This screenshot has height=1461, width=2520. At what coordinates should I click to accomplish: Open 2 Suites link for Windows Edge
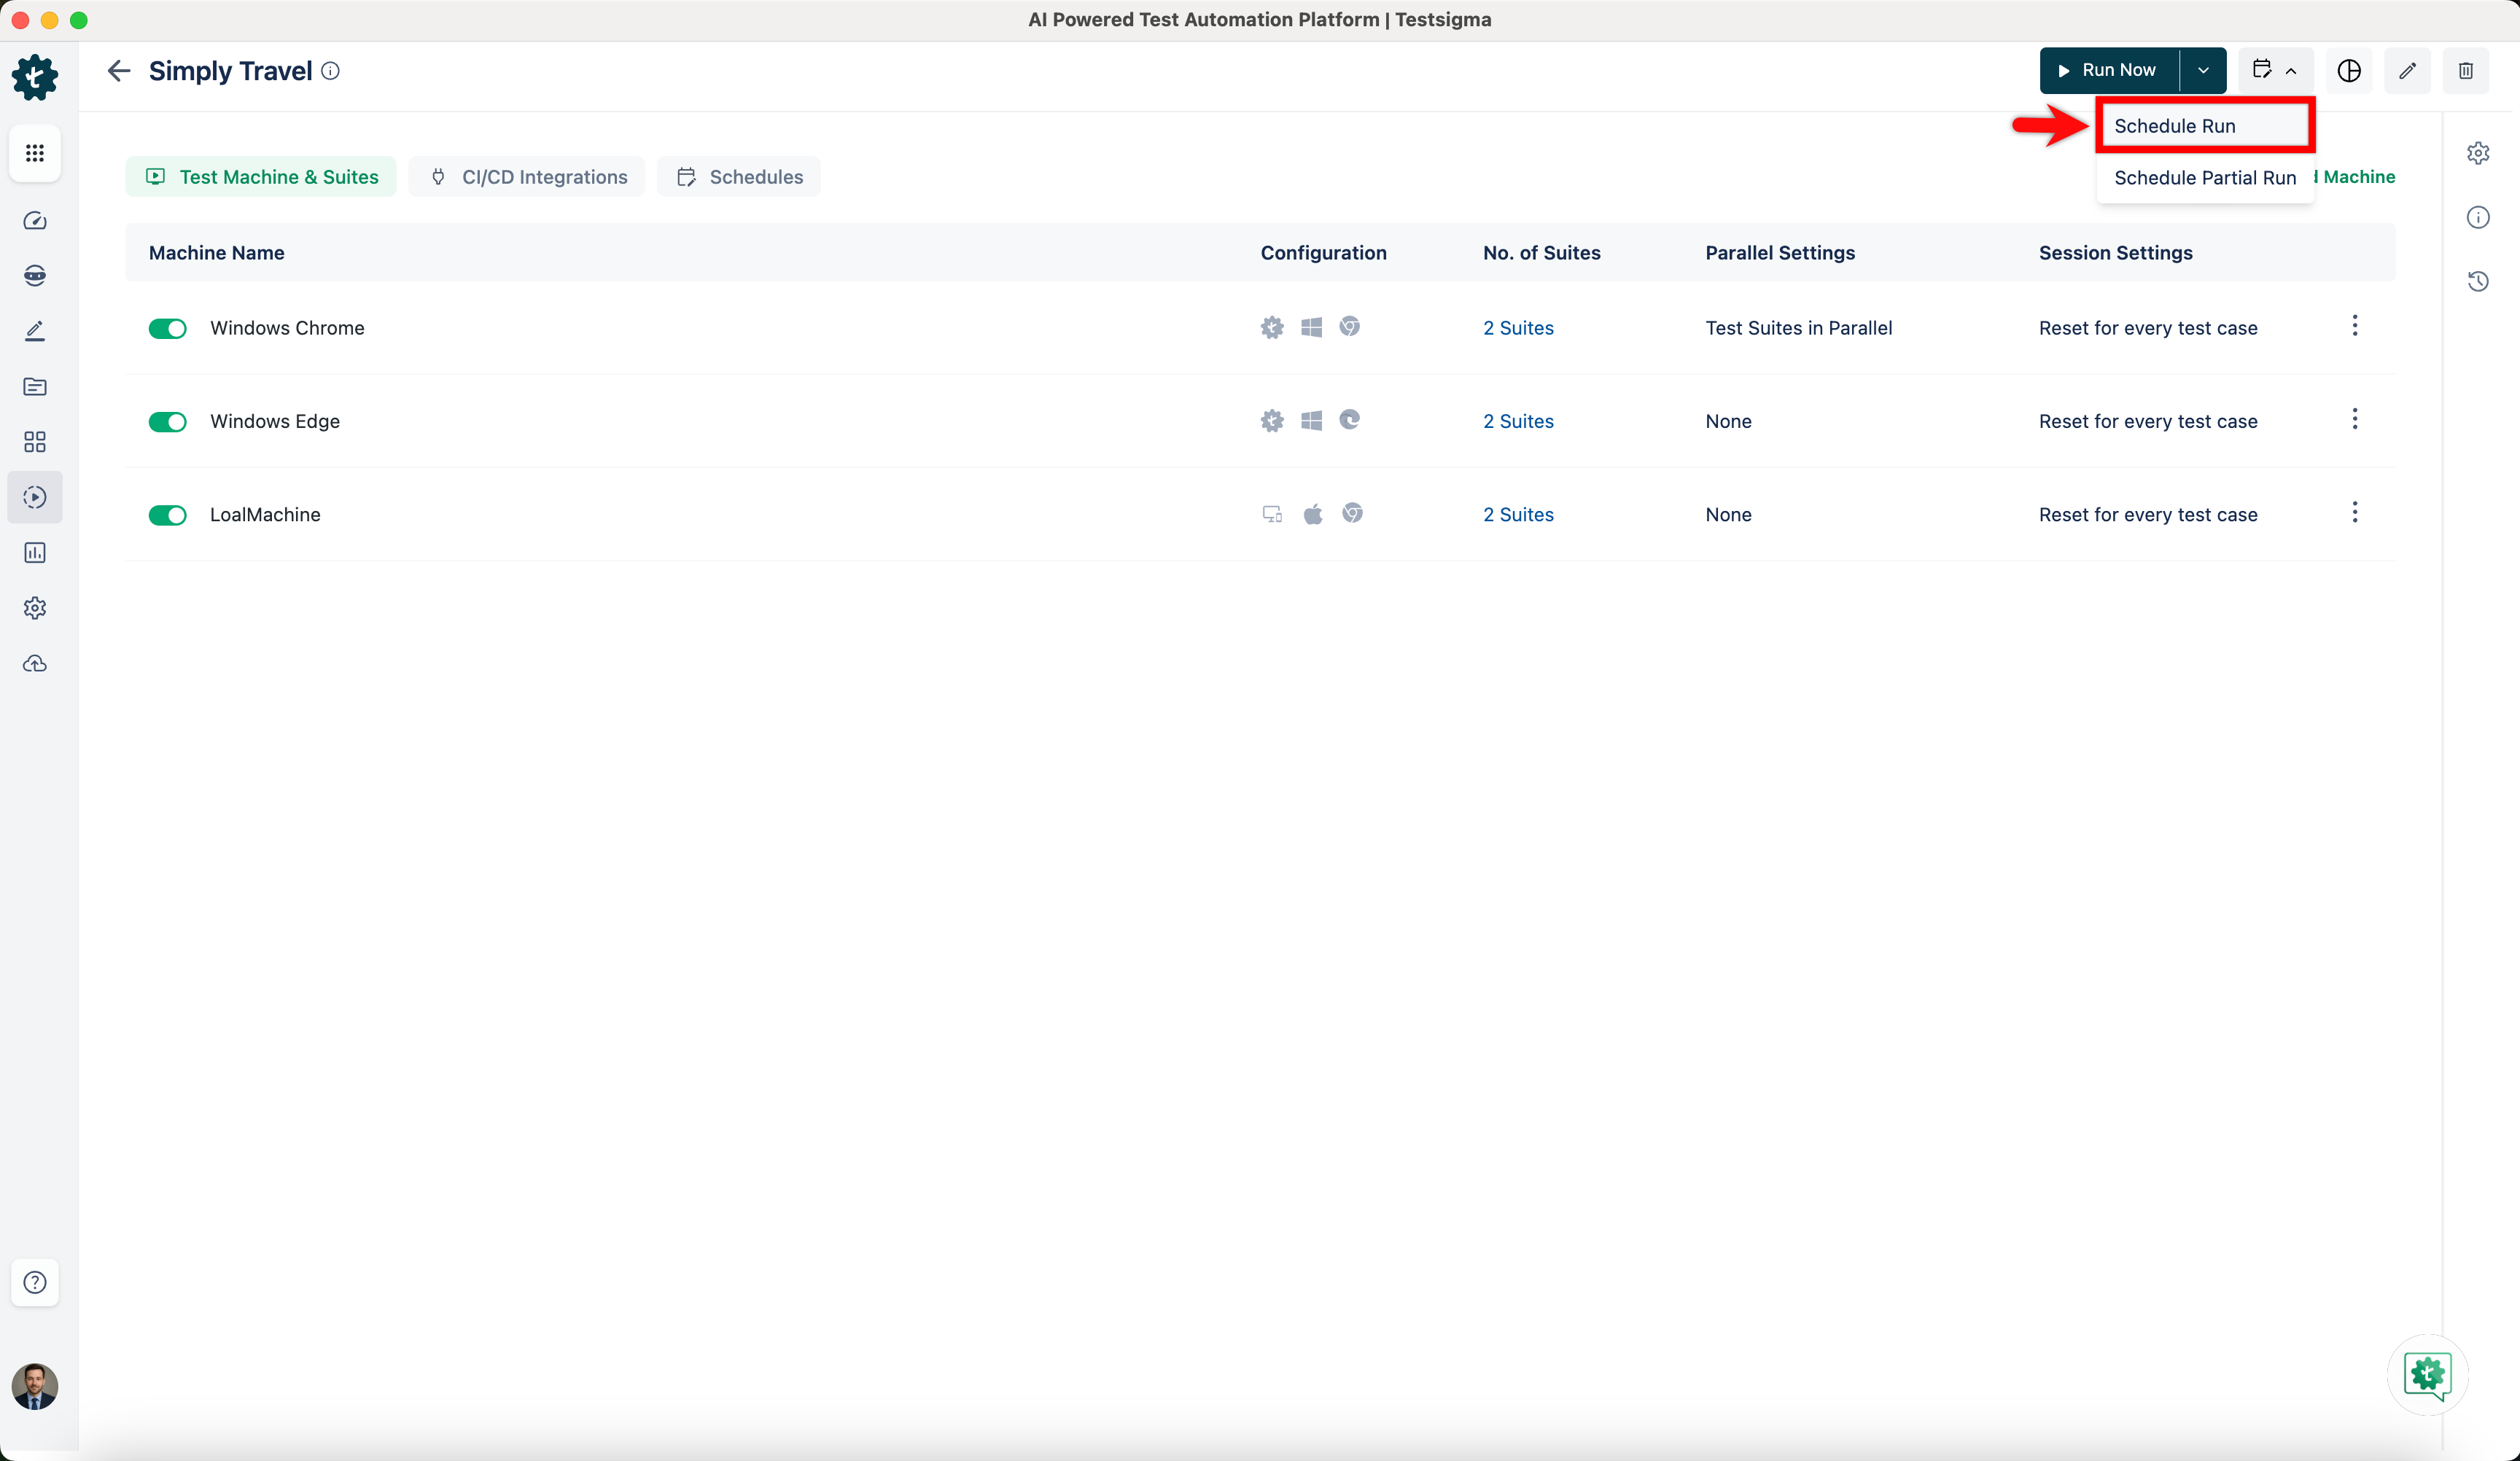(1518, 421)
